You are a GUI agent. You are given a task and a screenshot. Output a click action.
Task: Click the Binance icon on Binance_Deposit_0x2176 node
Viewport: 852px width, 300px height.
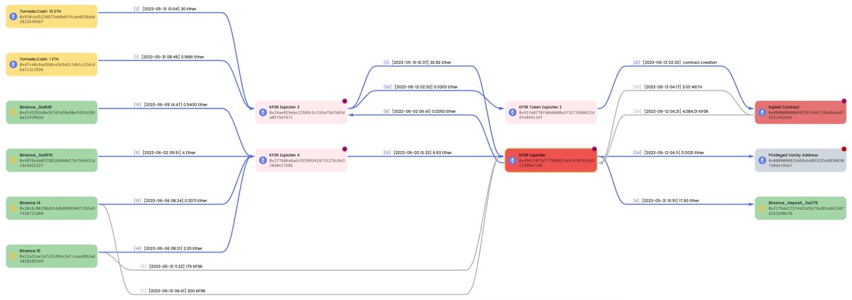763,208
